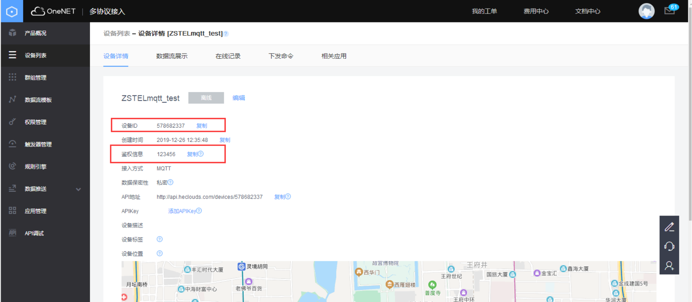
Task: Click the 产品概况 cube icon
Action: tap(12, 33)
